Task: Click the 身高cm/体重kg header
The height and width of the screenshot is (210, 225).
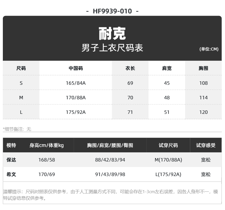Action: pyautogui.click(x=47, y=145)
